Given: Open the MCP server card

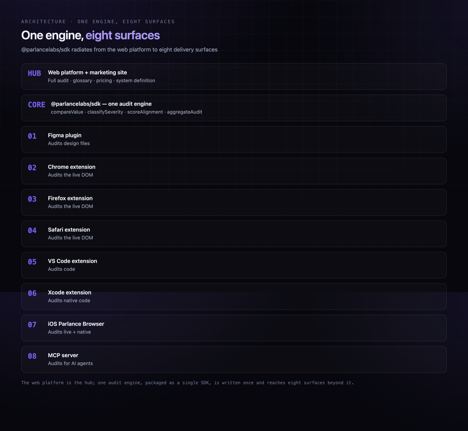Looking at the screenshot, I should tap(234, 359).
